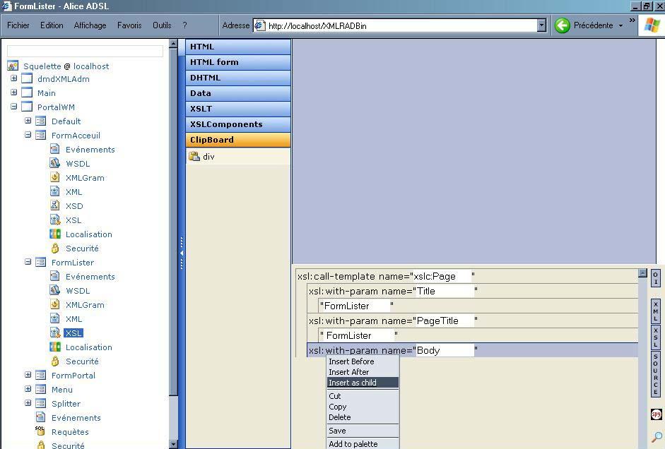Click the Body name input field
The height and width of the screenshot is (449, 665).
[x=445, y=350]
